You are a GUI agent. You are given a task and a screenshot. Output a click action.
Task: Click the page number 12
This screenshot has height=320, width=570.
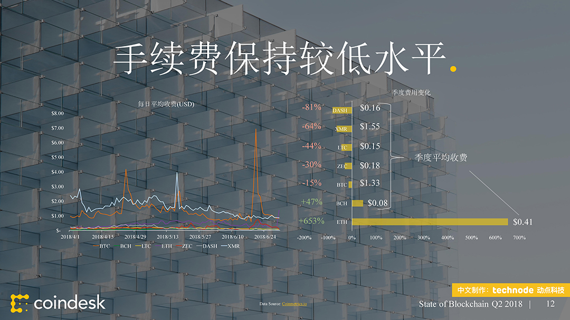coord(550,304)
